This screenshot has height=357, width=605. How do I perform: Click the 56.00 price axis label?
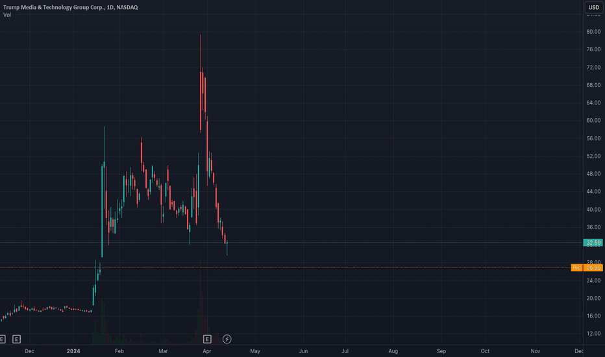click(593, 138)
